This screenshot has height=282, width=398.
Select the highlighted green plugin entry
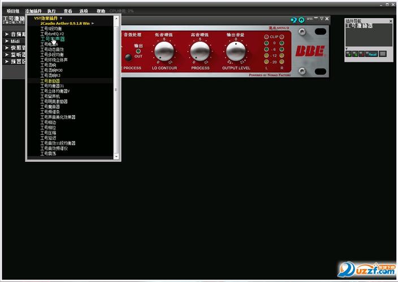[x=53, y=39]
